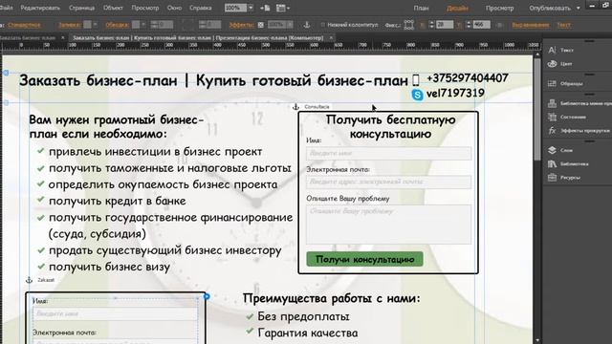
Task: Open the Окно (Window) menu
Action: coord(174,8)
